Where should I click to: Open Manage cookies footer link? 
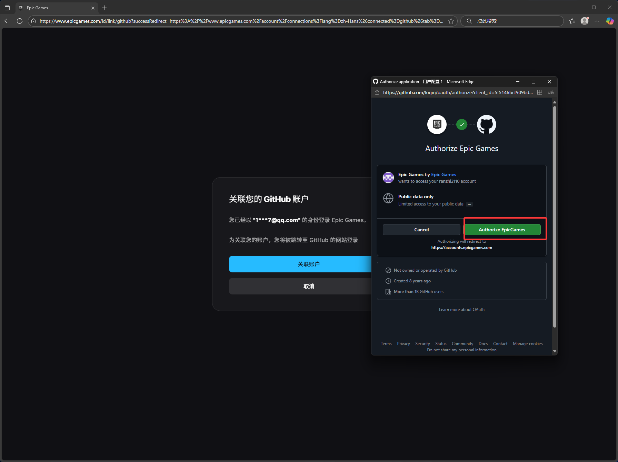(x=528, y=344)
